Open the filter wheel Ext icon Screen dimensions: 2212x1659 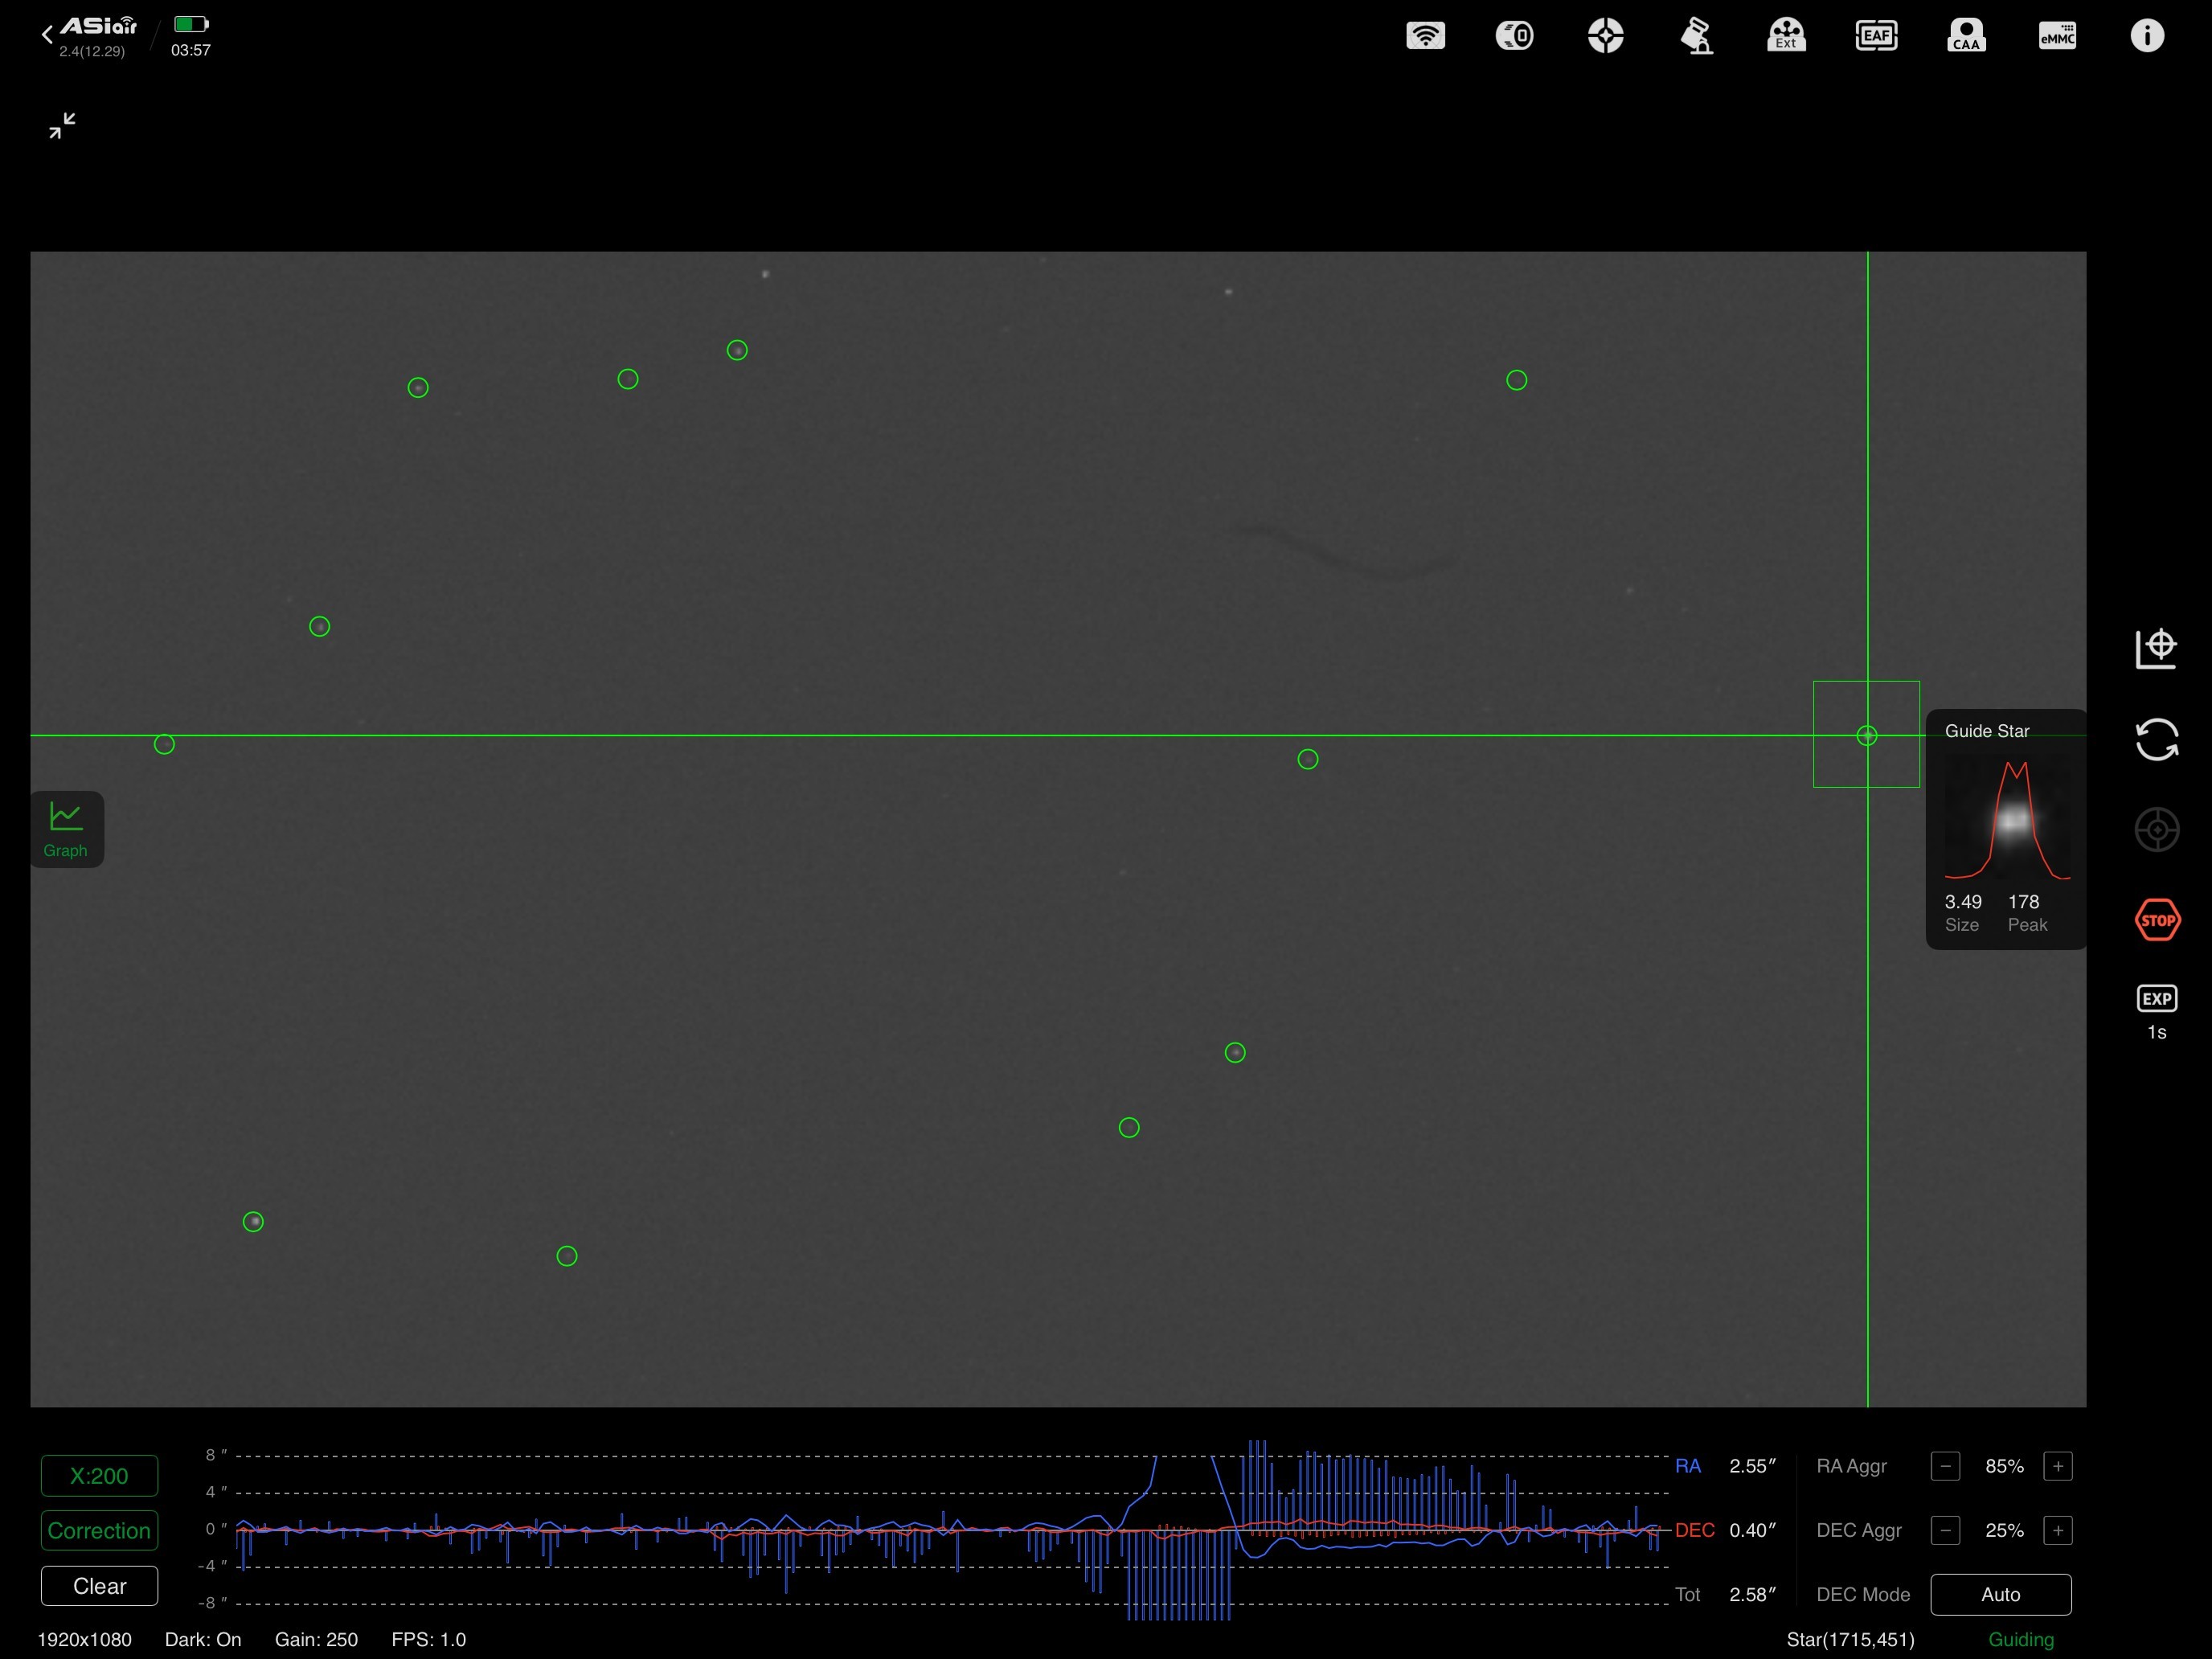(1786, 36)
